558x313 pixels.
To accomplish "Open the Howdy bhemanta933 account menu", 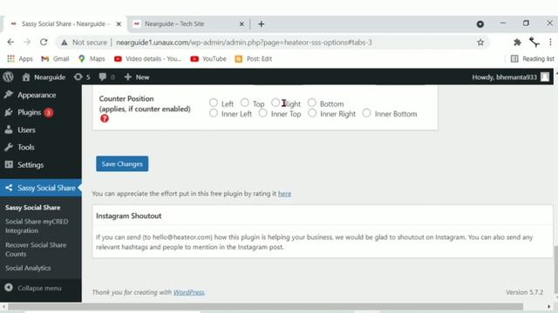I will coord(511,77).
